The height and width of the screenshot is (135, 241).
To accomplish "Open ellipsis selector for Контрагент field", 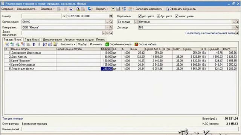I will click(x=107, y=27).
